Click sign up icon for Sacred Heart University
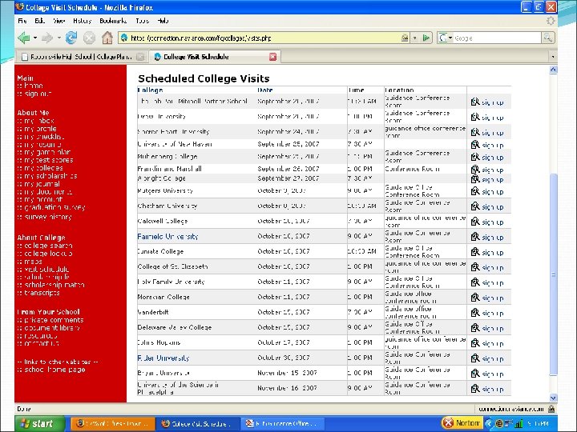Image resolution: width=577 pixels, height=432 pixels. [x=475, y=132]
